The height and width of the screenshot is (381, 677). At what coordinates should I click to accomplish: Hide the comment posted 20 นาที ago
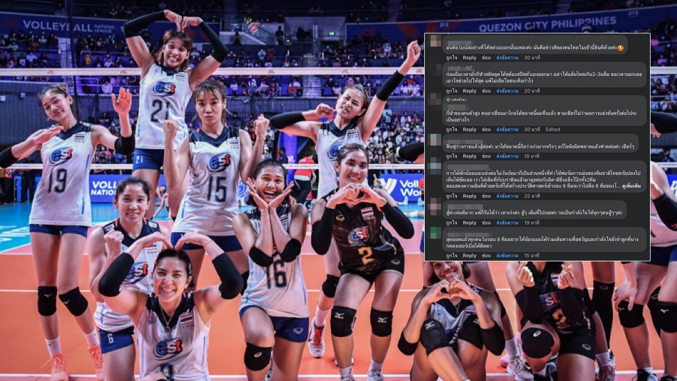486,91
